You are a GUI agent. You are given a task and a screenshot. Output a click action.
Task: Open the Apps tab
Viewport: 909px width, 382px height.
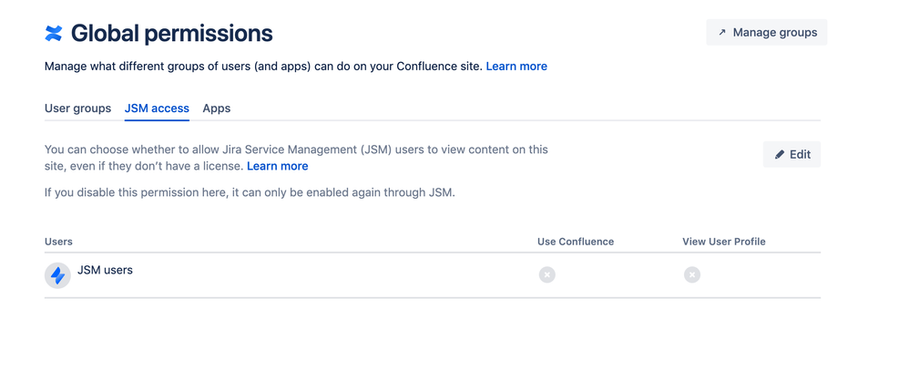point(217,108)
